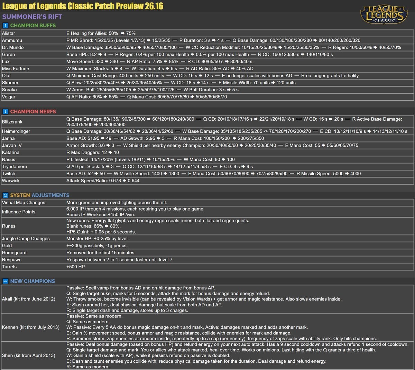The image size is (415, 370).
Task: Select the Heimerdinger row name
Action: coord(16,131)
